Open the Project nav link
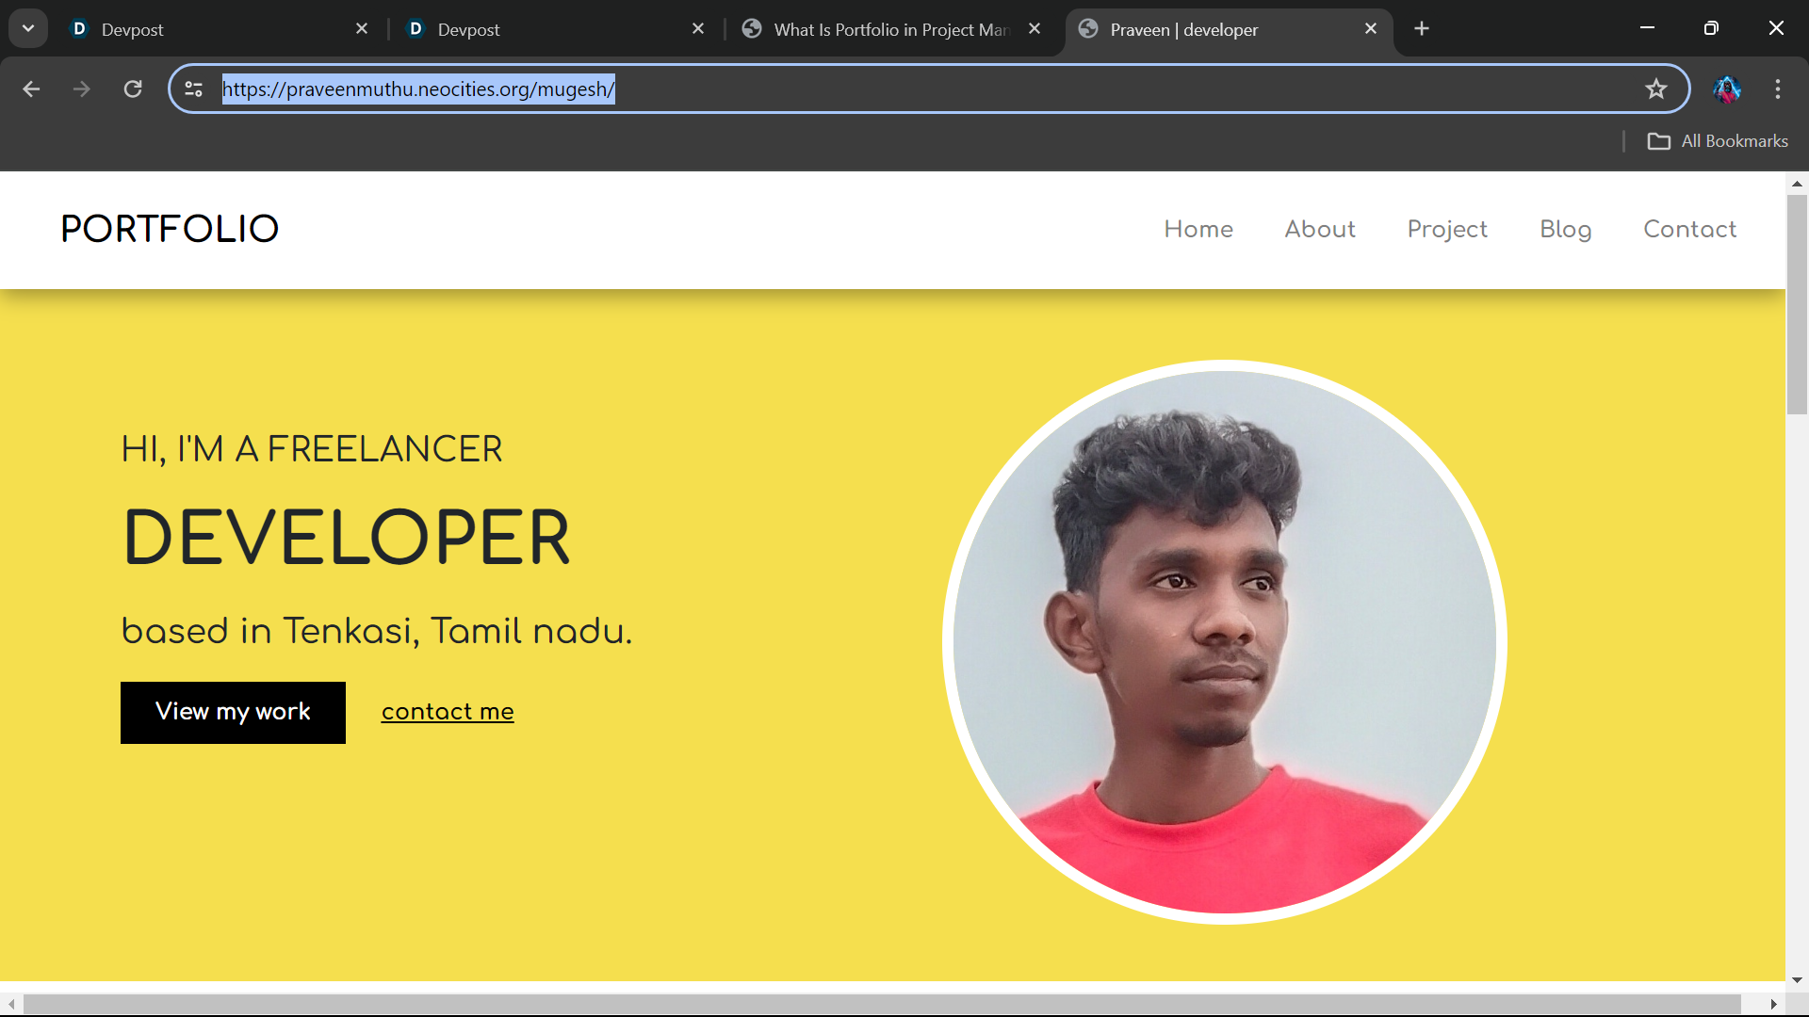The height and width of the screenshot is (1017, 1809). pyautogui.click(x=1446, y=229)
